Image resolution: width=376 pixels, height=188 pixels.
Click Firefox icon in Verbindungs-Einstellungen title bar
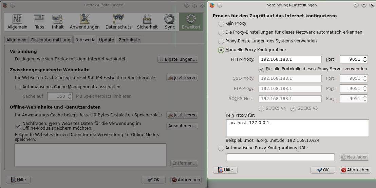(x=212, y=5)
